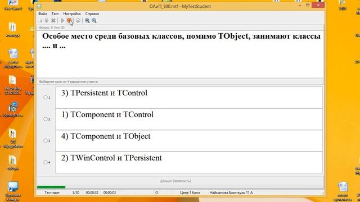Click the MyTestStudent title bar app icon
The width and height of the screenshot is (360, 202).
[x=39, y=6]
